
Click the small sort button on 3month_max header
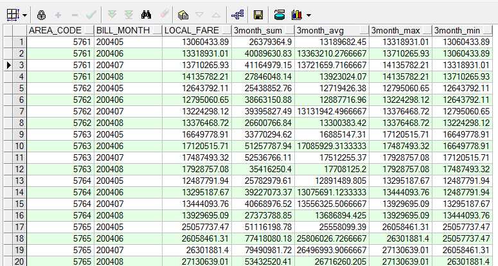point(427,31)
